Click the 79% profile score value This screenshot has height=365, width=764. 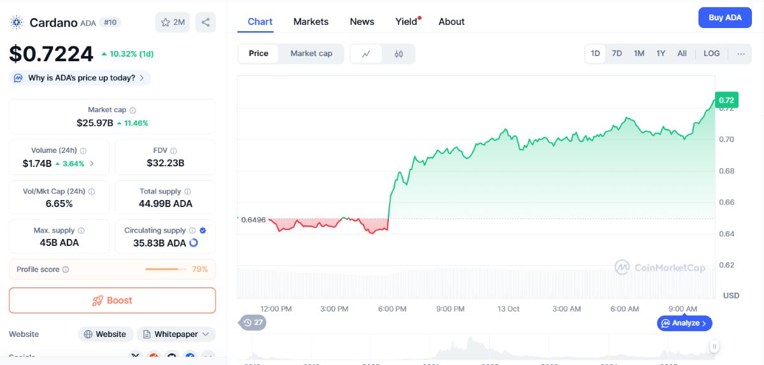point(200,269)
